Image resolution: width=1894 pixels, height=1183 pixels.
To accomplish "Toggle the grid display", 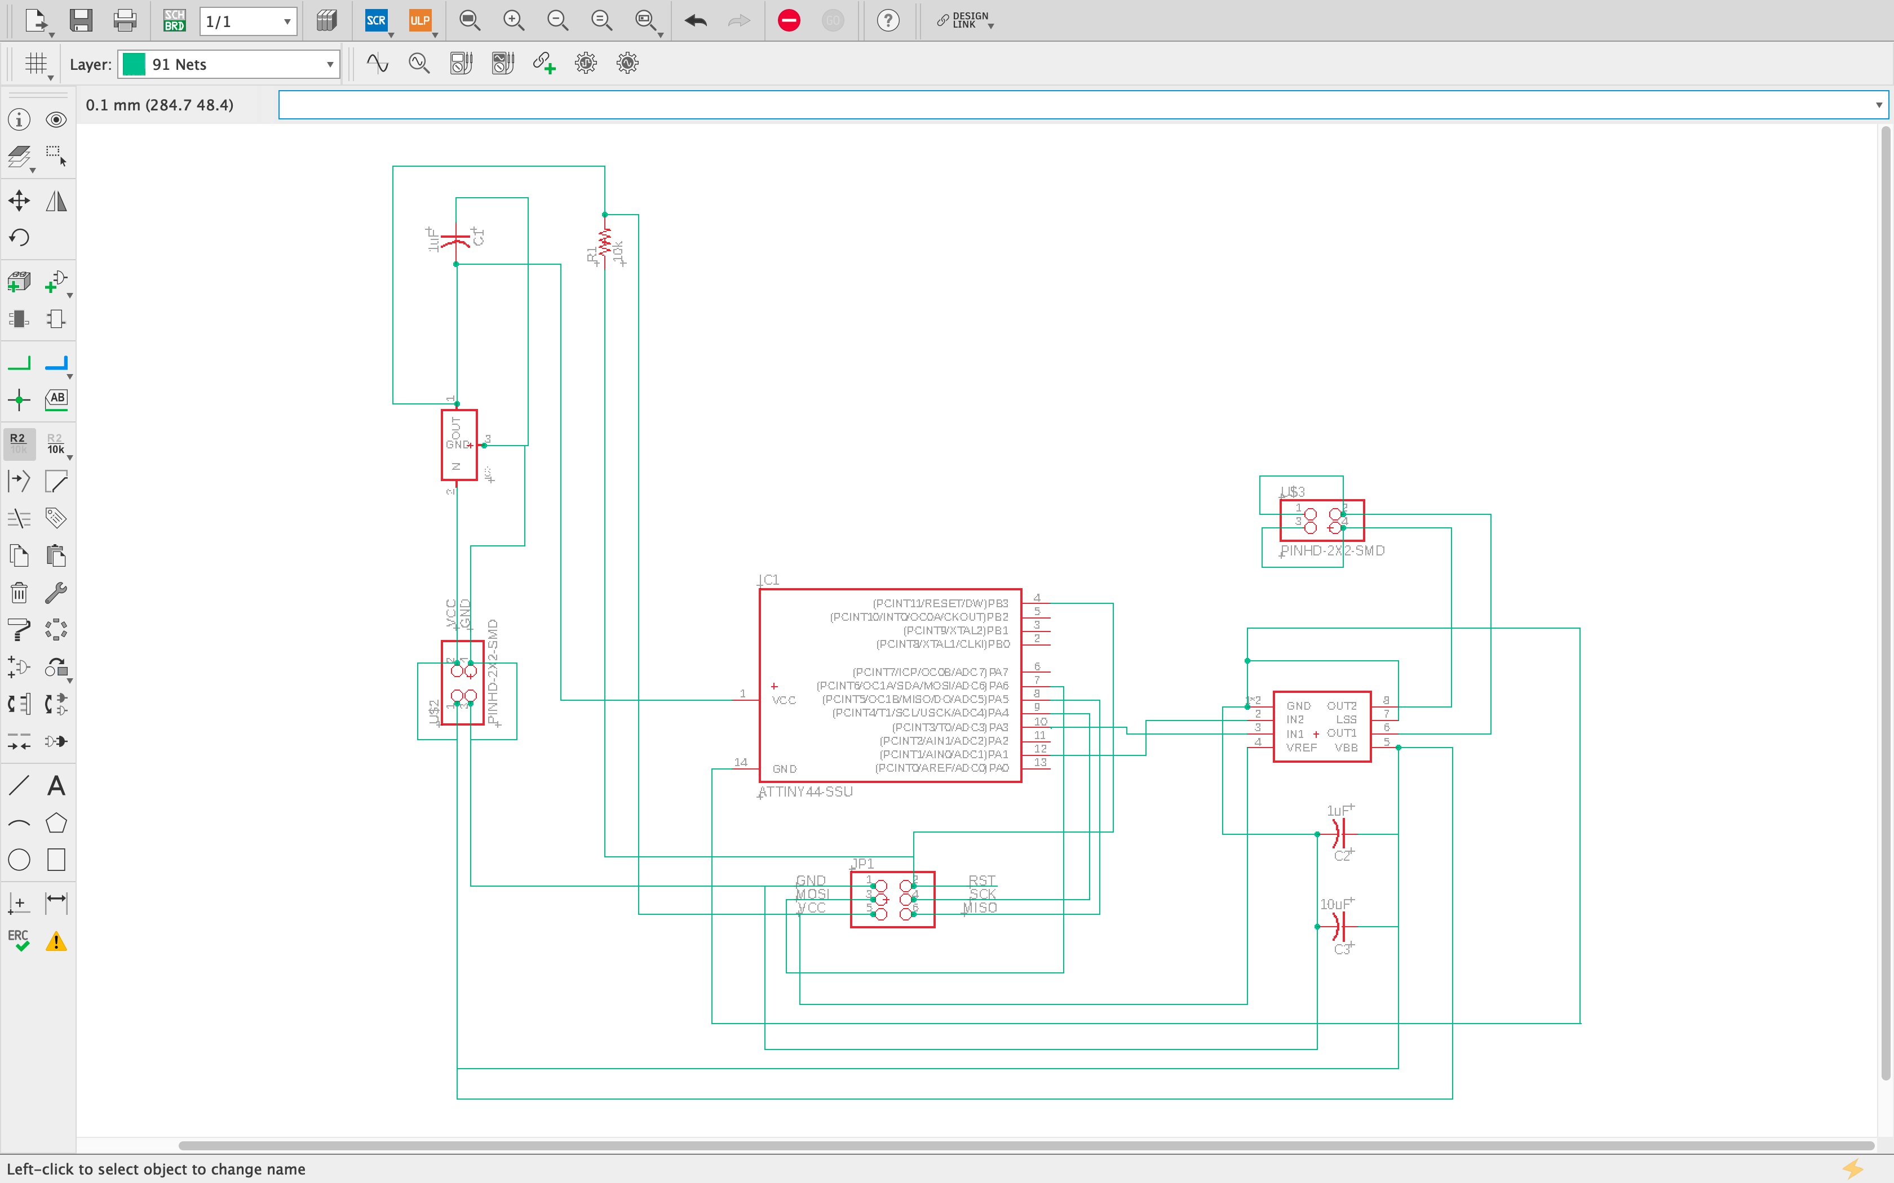I will pyautogui.click(x=36, y=63).
